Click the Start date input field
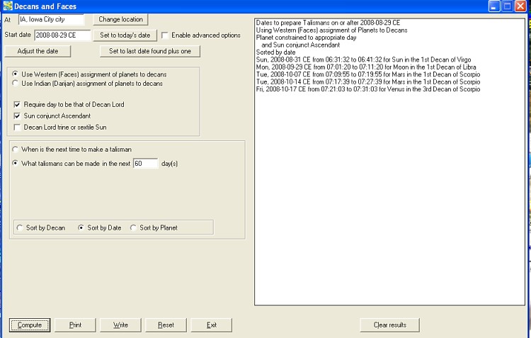 [x=62, y=35]
